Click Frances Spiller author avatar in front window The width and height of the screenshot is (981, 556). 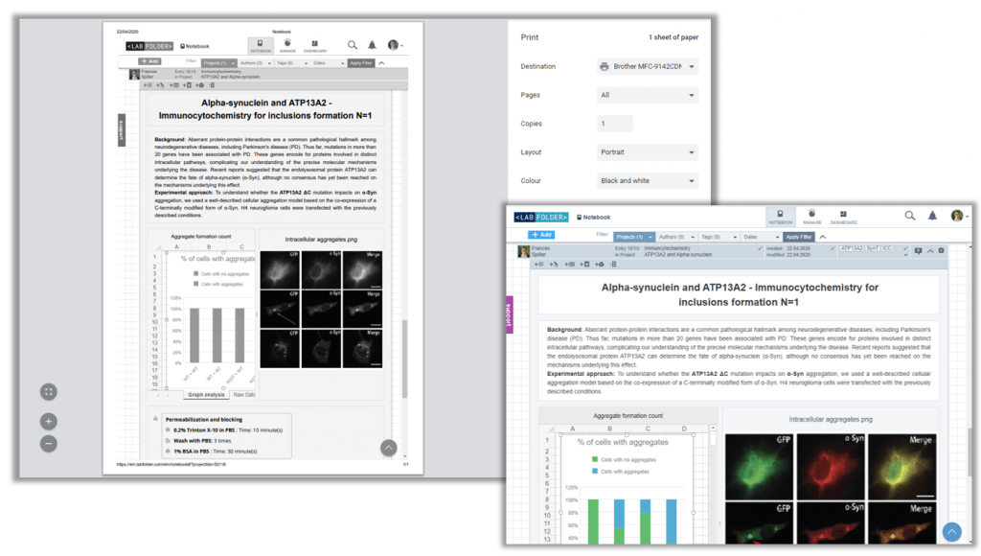click(523, 252)
